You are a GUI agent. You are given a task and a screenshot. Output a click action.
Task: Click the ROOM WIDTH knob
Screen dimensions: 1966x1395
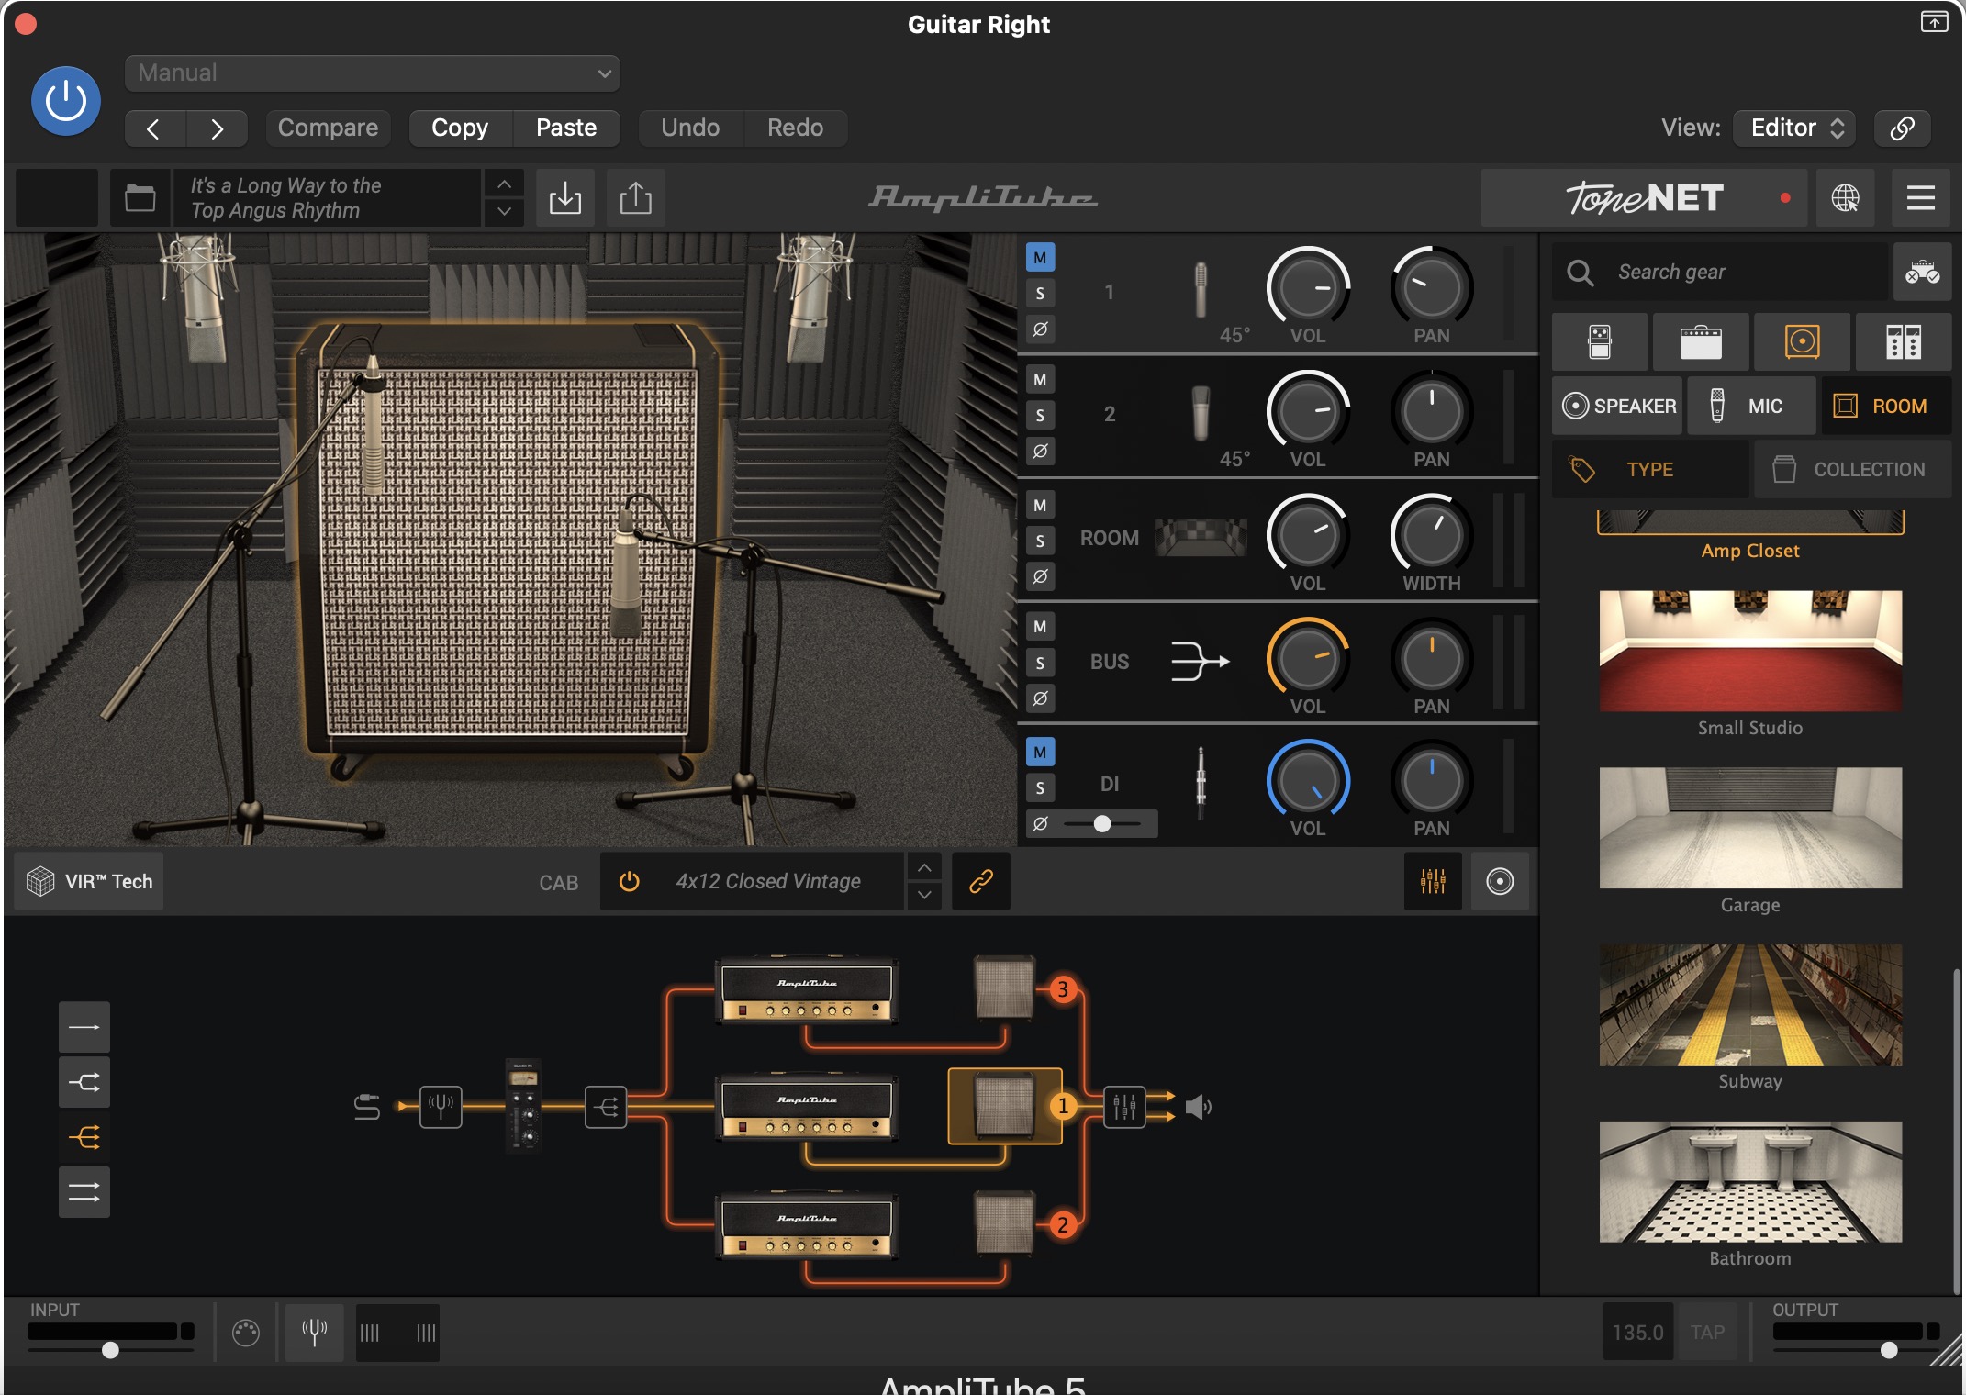[1431, 535]
